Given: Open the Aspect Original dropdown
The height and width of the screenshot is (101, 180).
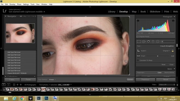Looking at the screenshot, I should point(166,51).
